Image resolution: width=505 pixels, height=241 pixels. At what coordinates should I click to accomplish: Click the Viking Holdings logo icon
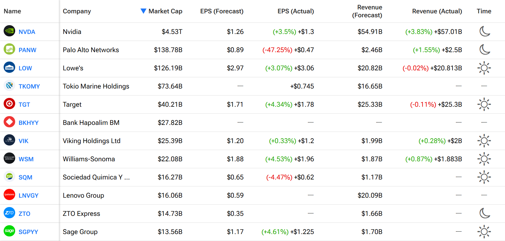9,140
